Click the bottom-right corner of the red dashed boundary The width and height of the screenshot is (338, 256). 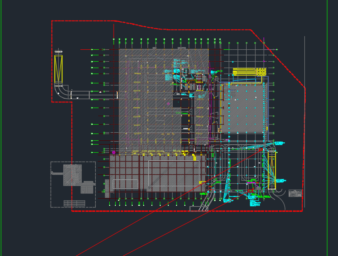[x=302, y=210]
